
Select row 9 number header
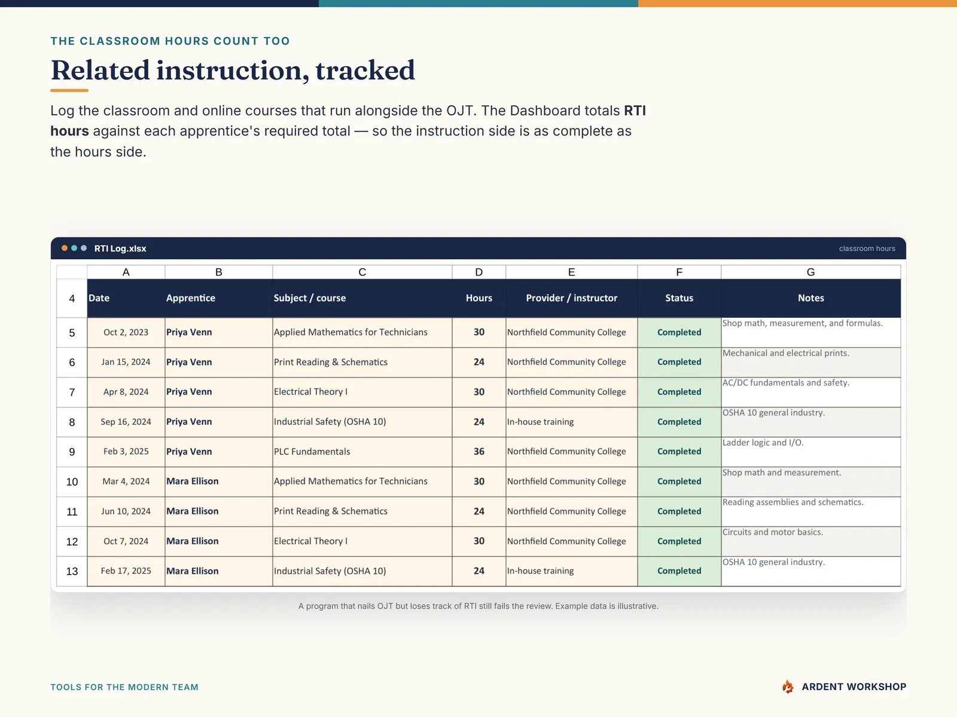point(72,452)
